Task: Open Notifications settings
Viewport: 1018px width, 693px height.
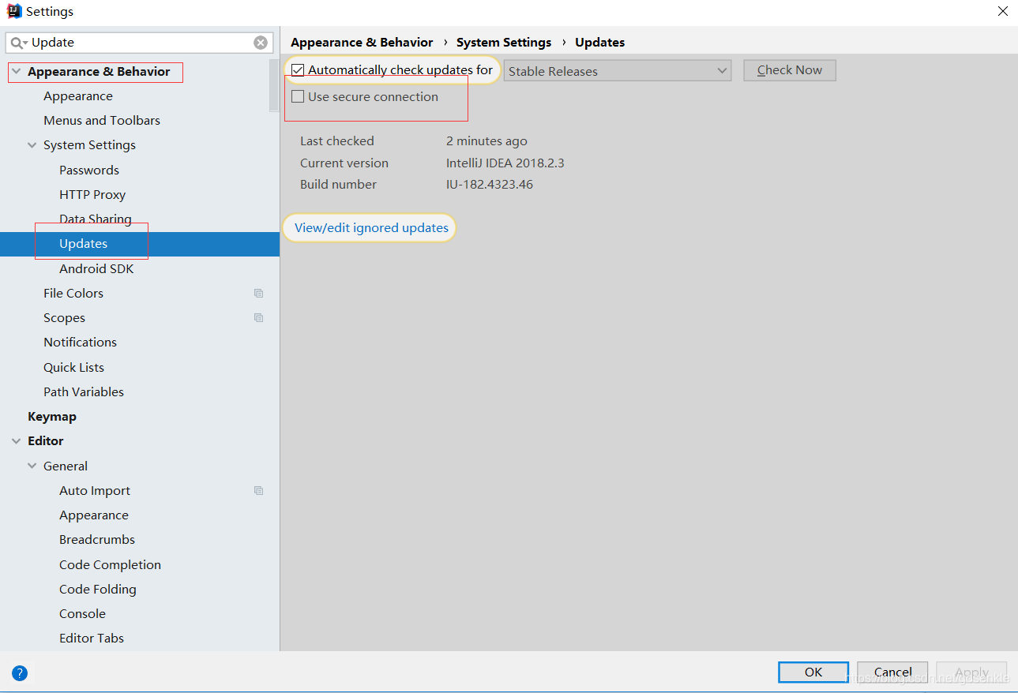Action: (x=80, y=343)
